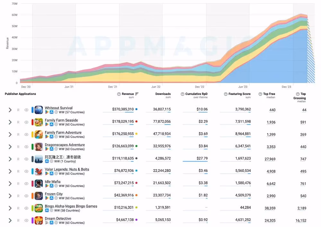Click the globe icon under Bingo Aloha-Vegas Bingo Games
This screenshot has height=227, width=321.
point(52,210)
